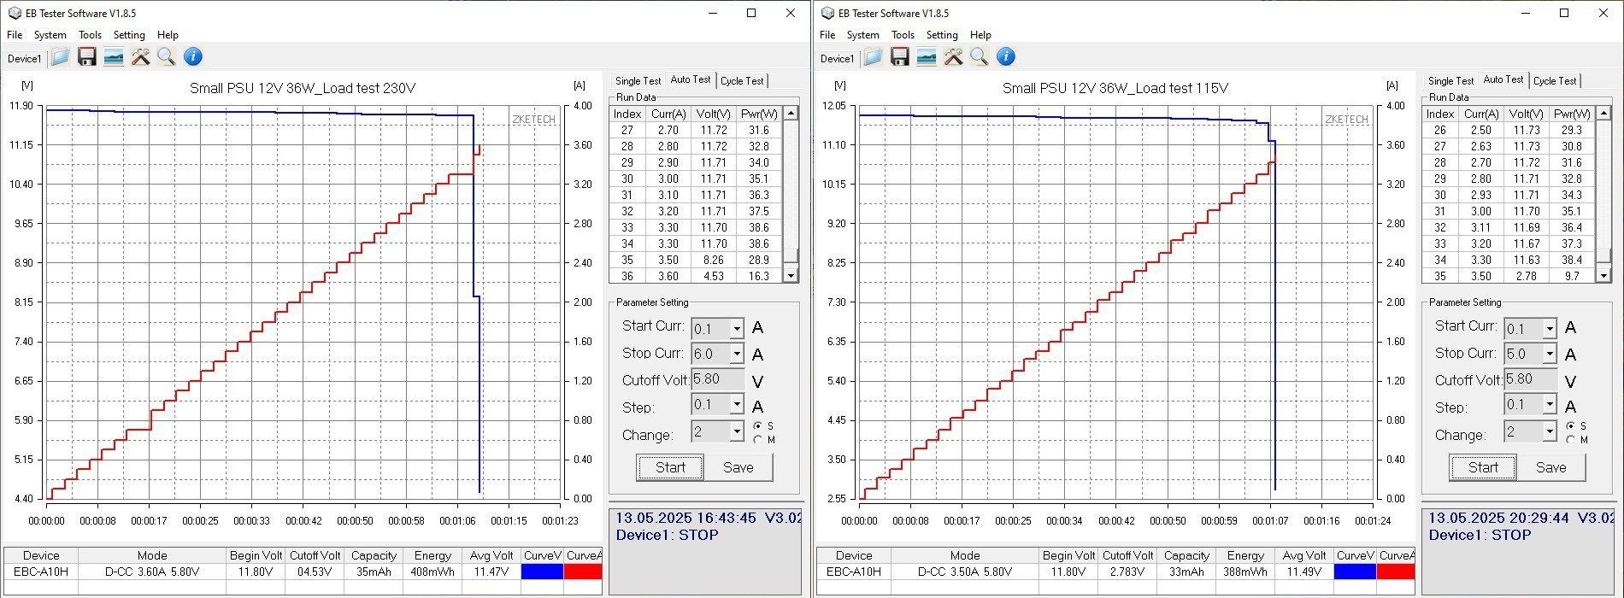Open the Change dropdown in the 230V window
Image resolution: width=1624 pixels, height=598 pixels.
pos(736,432)
